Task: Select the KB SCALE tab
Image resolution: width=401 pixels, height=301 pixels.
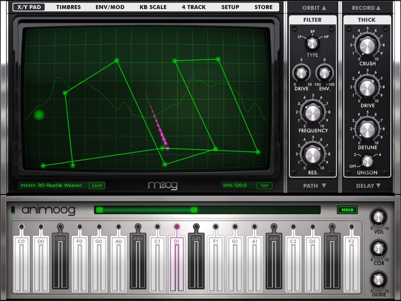Action: click(x=153, y=7)
